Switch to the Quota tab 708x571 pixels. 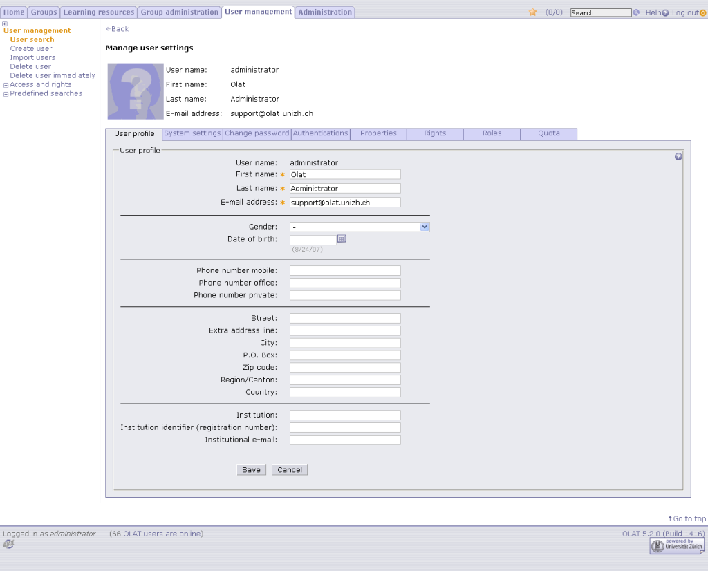click(548, 133)
